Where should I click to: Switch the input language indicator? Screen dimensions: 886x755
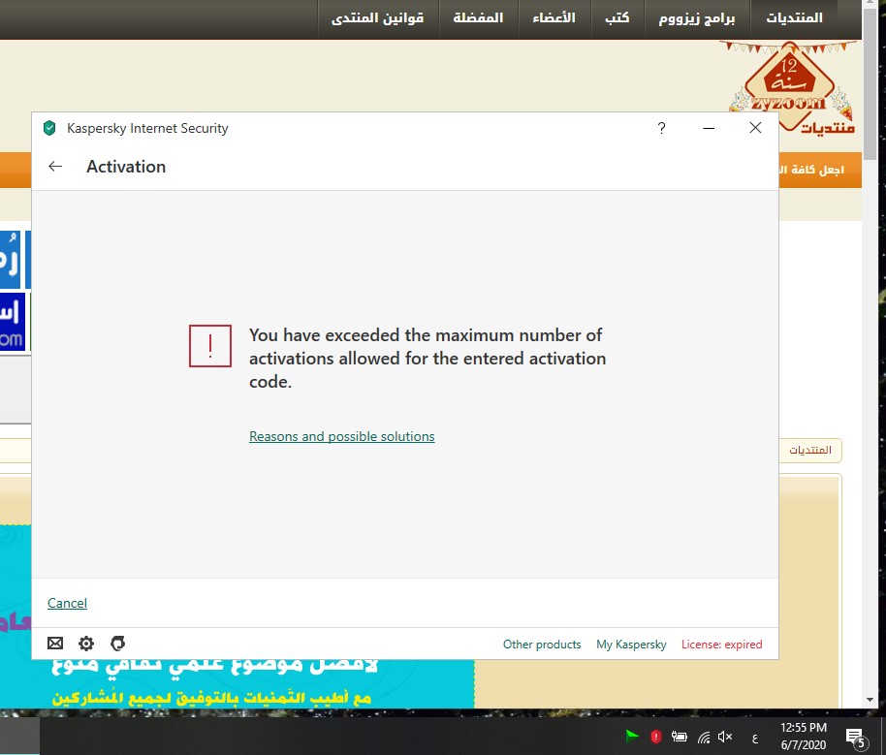tap(755, 737)
